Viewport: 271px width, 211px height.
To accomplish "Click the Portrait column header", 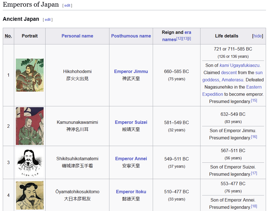I will (x=30, y=36).
